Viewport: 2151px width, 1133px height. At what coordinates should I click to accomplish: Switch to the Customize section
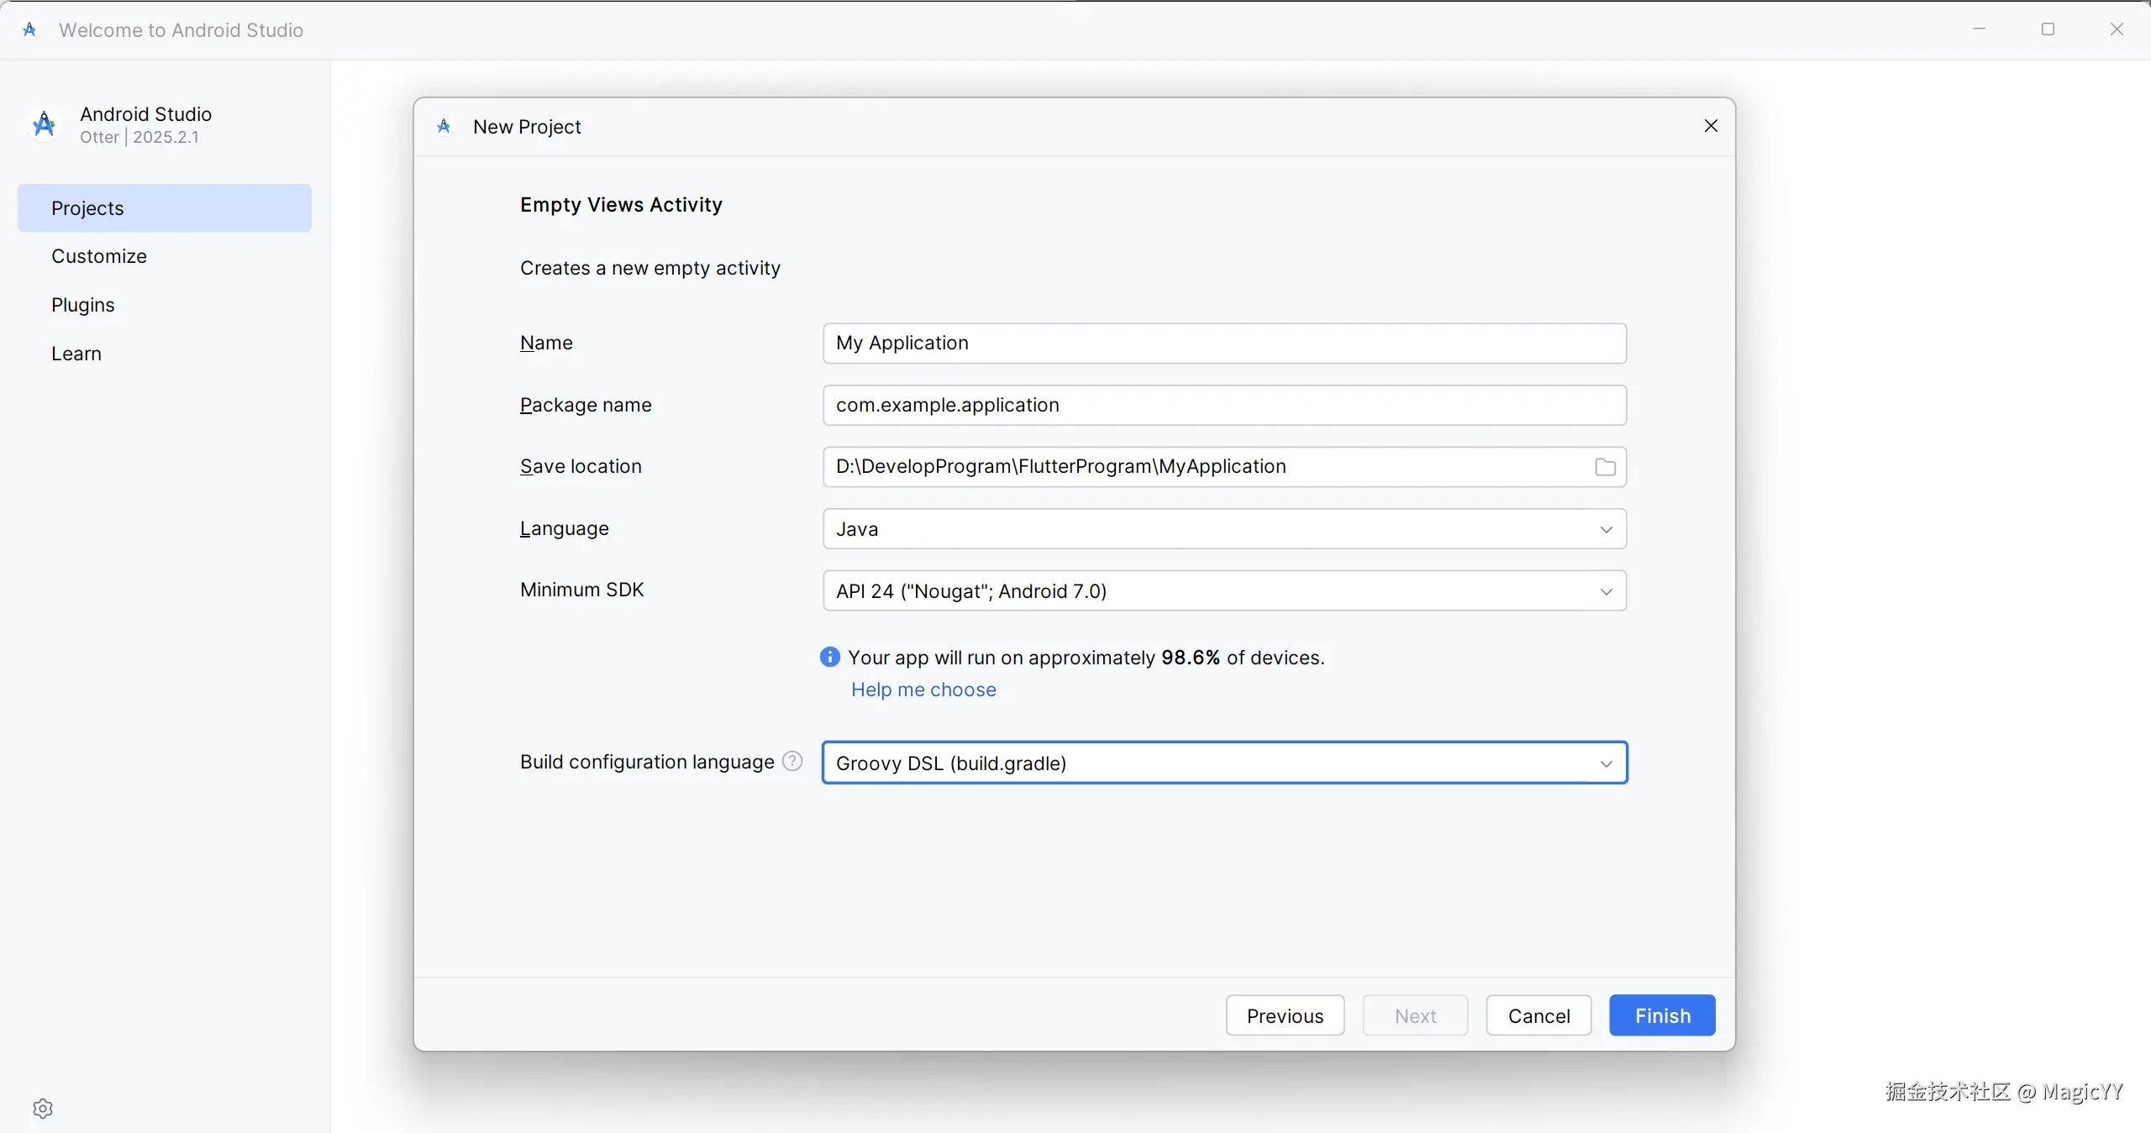point(99,256)
